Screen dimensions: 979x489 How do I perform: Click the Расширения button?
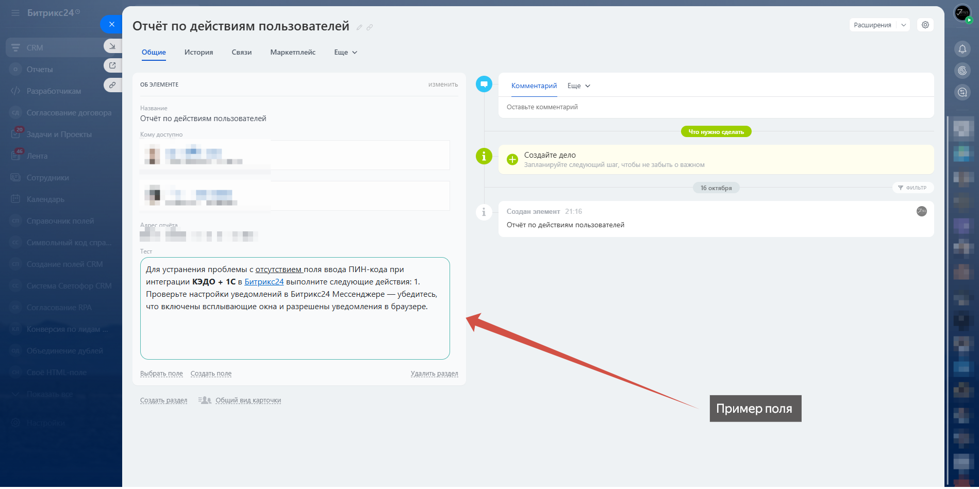click(x=872, y=25)
